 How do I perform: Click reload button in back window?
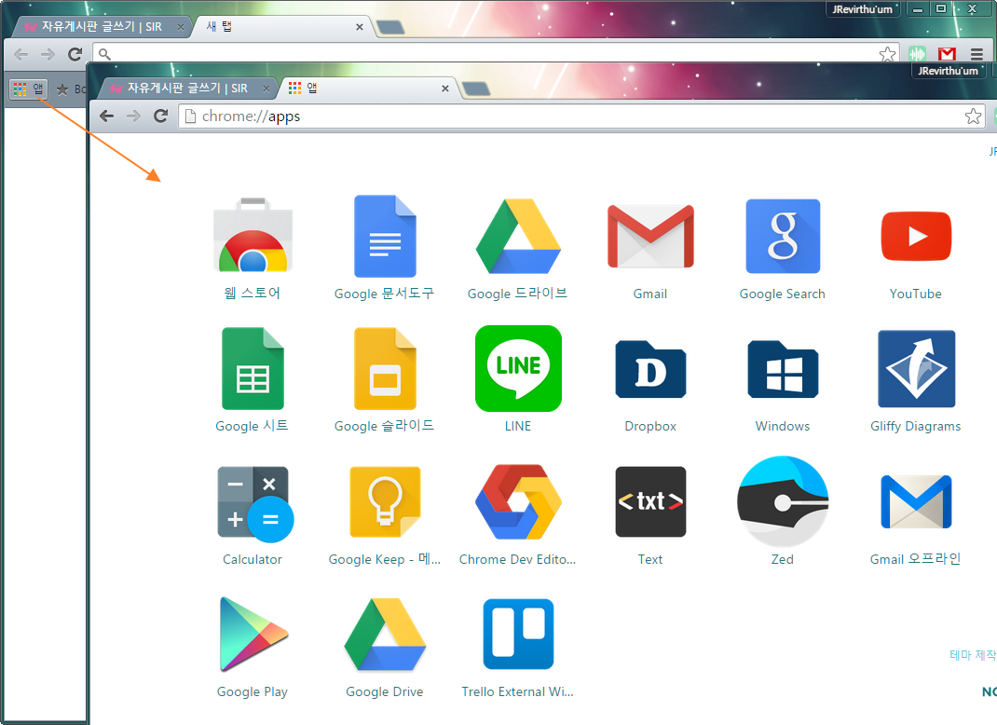click(x=75, y=54)
